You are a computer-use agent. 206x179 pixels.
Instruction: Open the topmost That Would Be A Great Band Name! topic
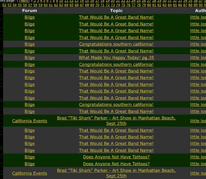[x=116, y=17]
